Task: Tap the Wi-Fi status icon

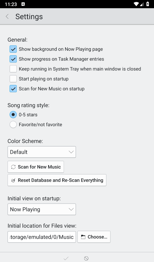Action: tap(136, 4)
